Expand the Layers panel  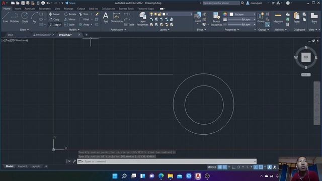(x=165, y=30)
